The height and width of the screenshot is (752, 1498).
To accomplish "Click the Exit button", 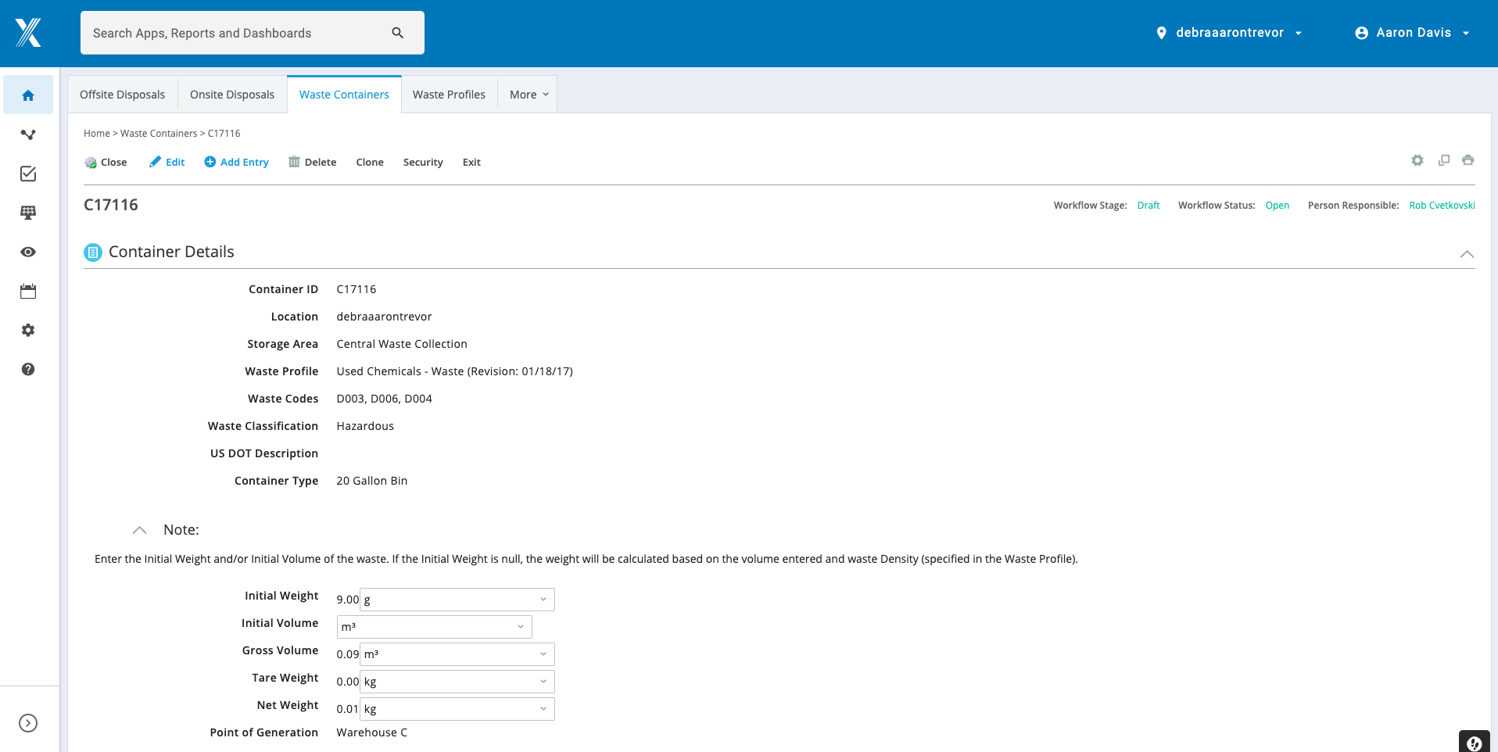I will click(471, 163).
